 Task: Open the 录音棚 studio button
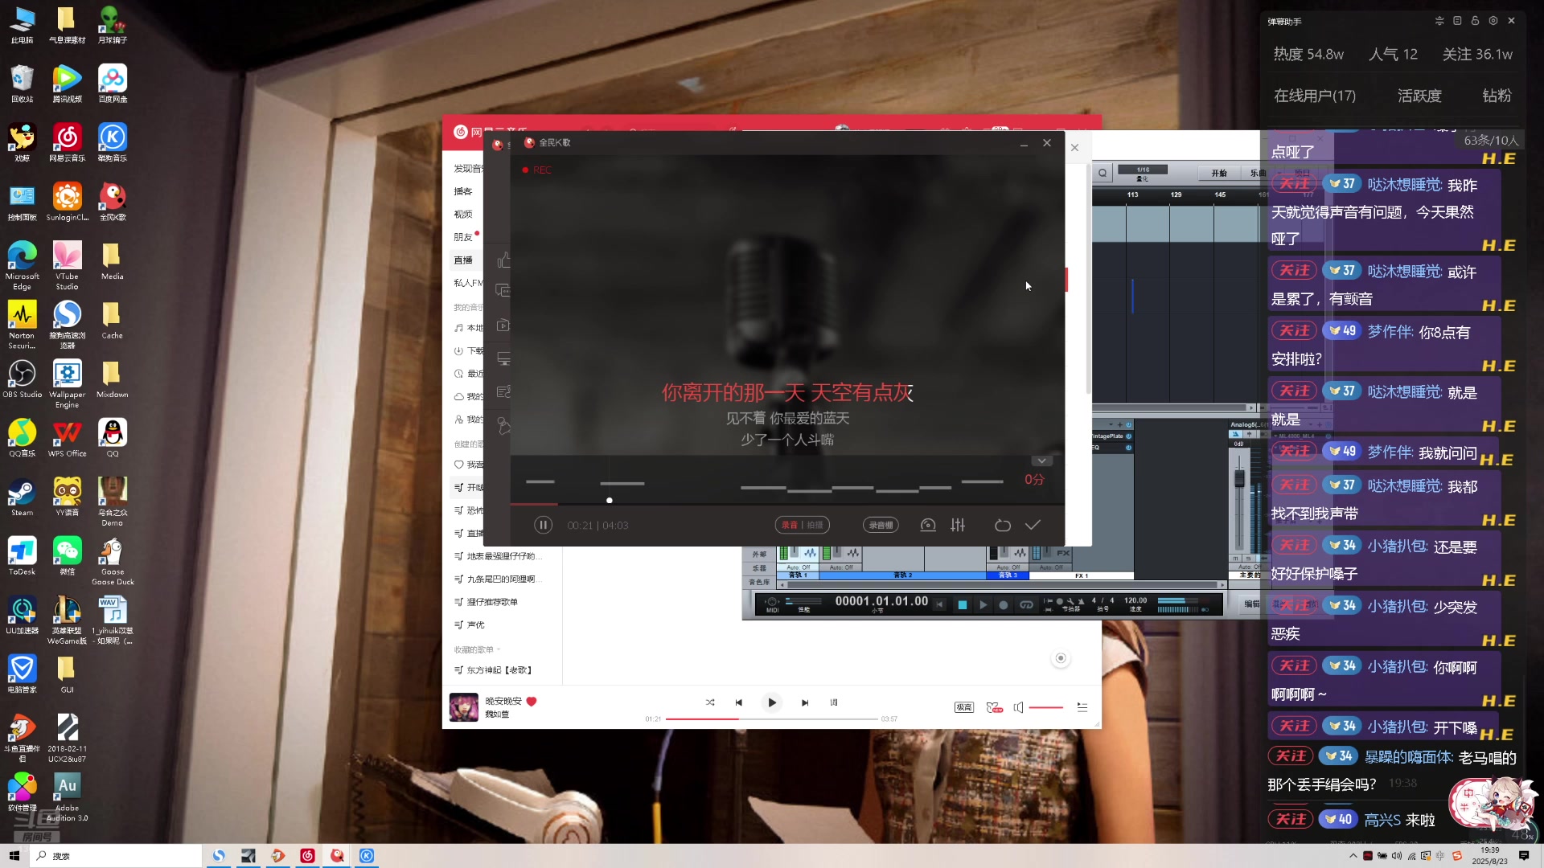(x=881, y=525)
